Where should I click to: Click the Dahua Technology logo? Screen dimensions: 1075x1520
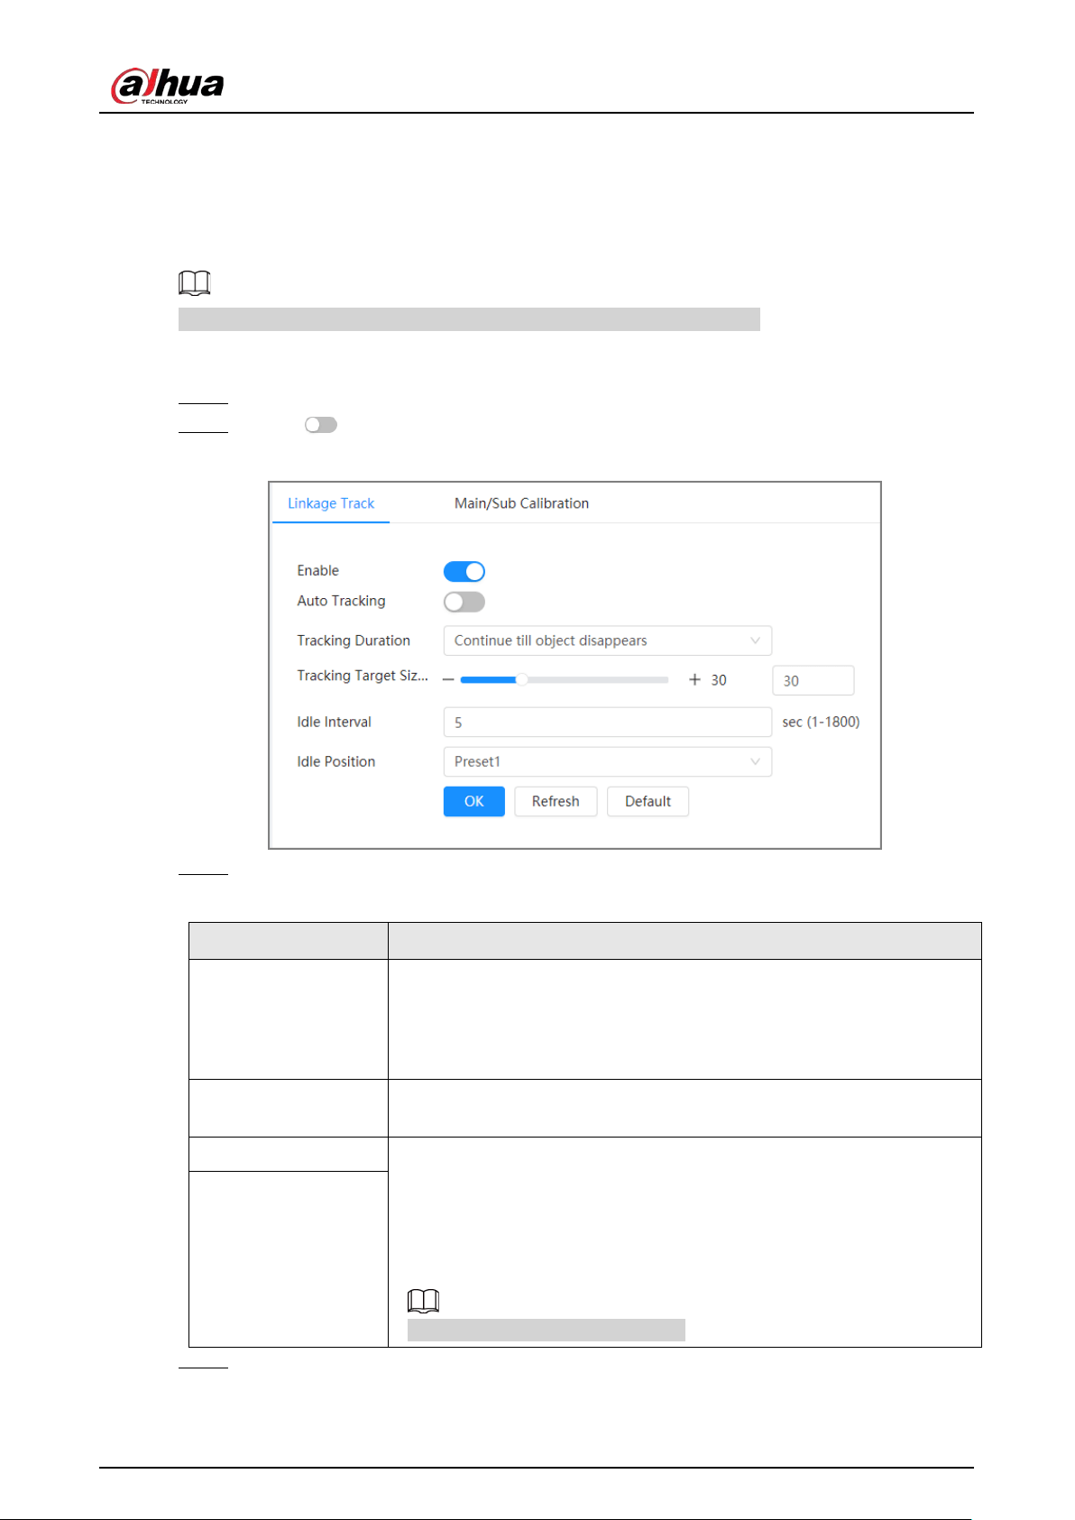[168, 87]
